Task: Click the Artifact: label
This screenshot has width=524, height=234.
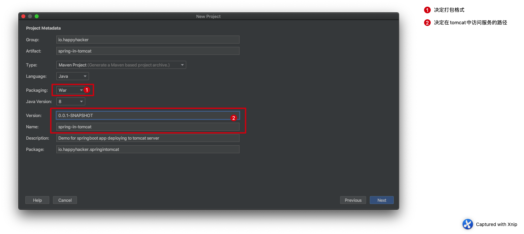Action: click(x=34, y=51)
